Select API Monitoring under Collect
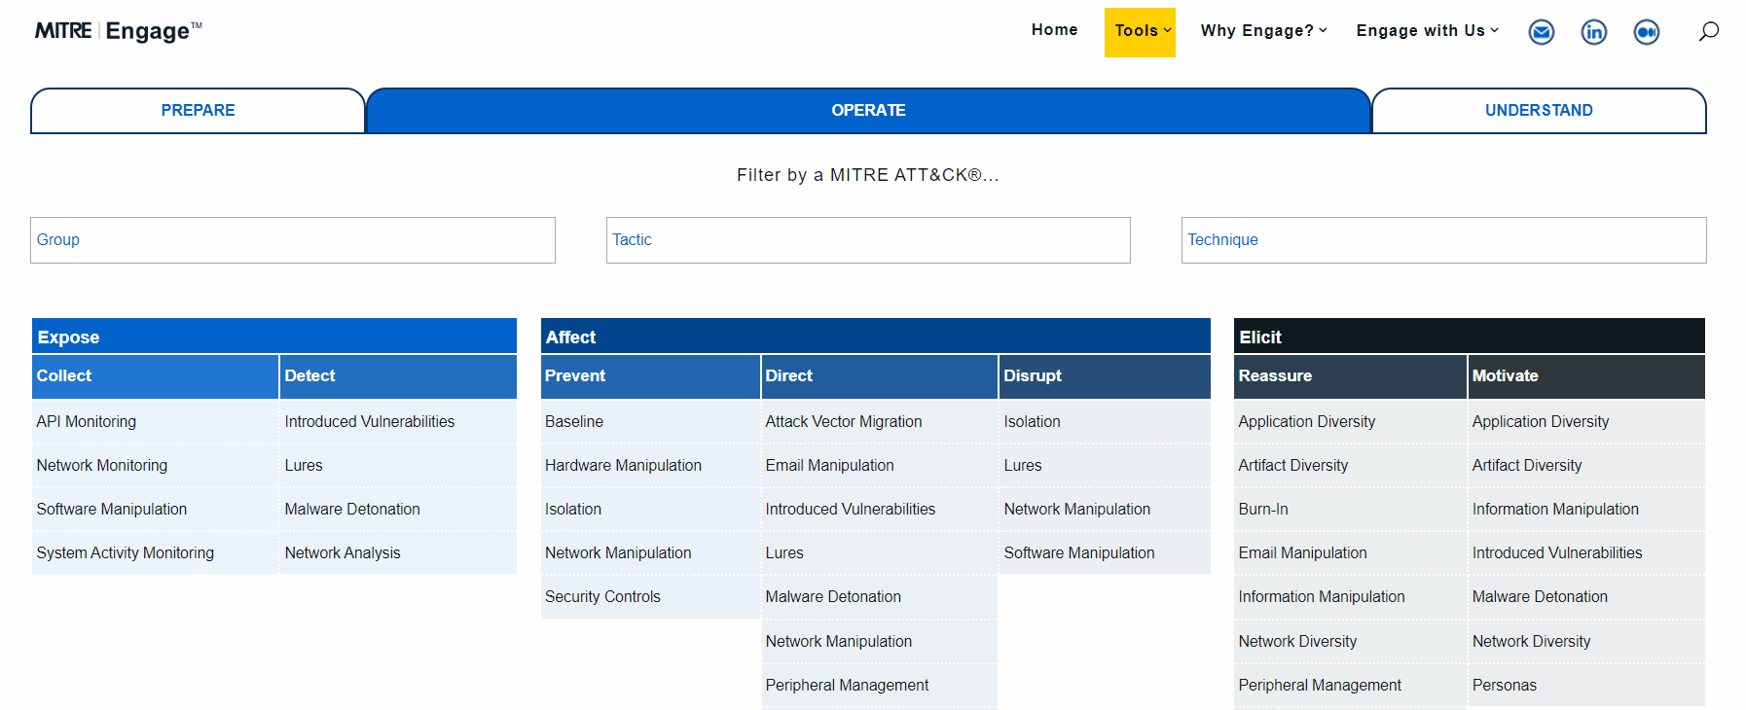Screen dimensions: 1746x710 87,422
